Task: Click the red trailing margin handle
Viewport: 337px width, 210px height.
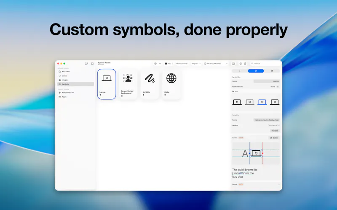Action: tap(262, 153)
